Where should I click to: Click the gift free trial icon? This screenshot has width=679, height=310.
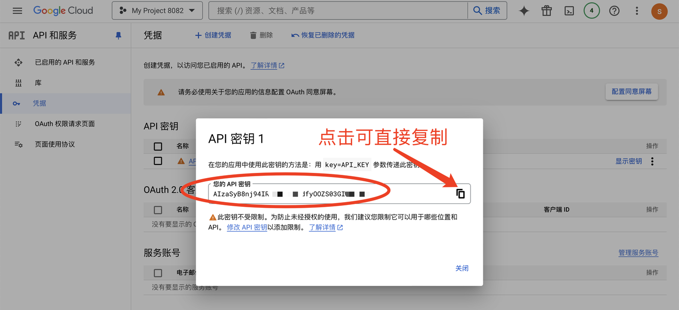pos(547,11)
